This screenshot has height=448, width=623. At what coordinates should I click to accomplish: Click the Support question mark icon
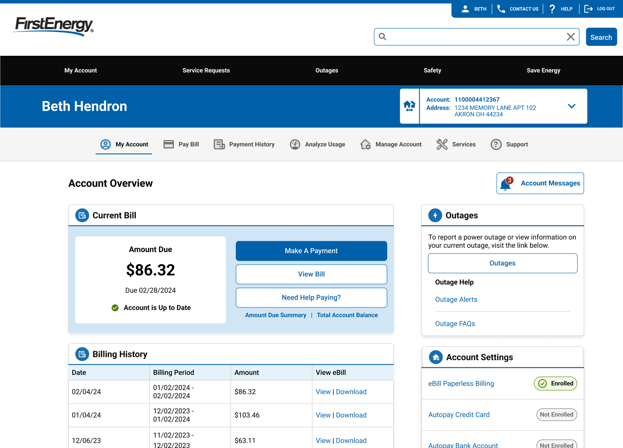pyautogui.click(x=496, y=144)
